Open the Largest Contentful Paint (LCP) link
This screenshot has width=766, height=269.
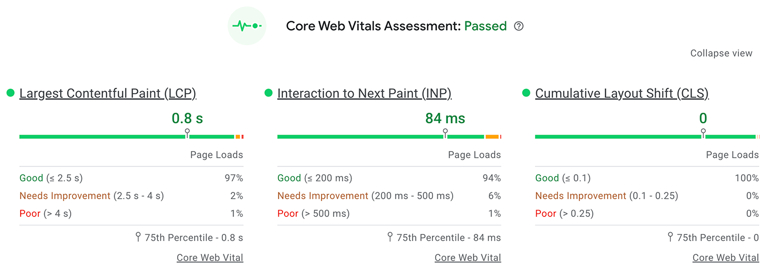(x=107, y=94)
